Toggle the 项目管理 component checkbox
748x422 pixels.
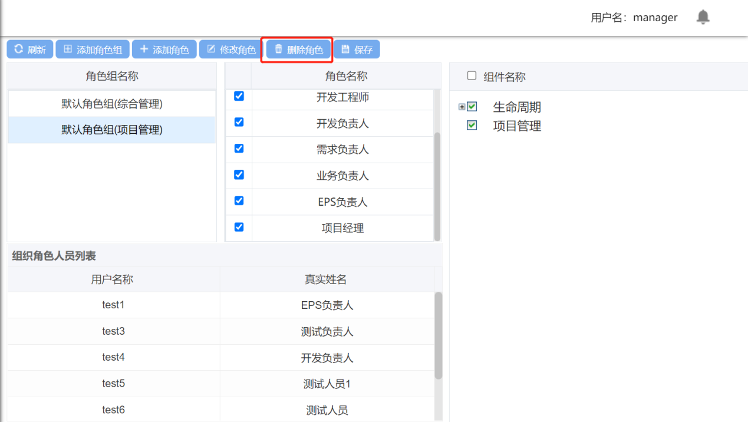(x=472, y=125)
